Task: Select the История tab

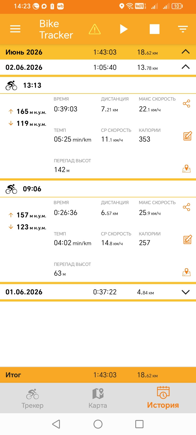Action: 163,397
